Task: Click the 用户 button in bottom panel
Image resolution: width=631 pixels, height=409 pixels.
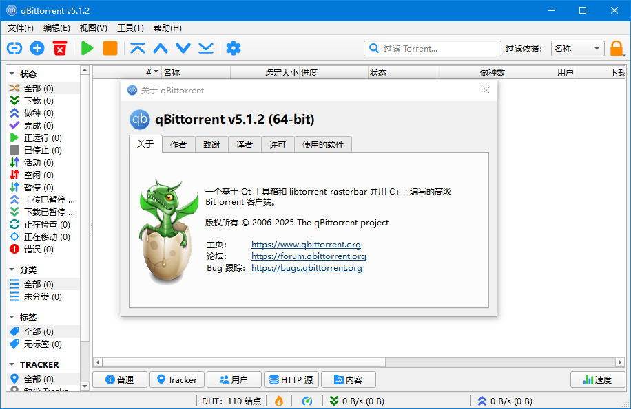Action: point(234,379)
